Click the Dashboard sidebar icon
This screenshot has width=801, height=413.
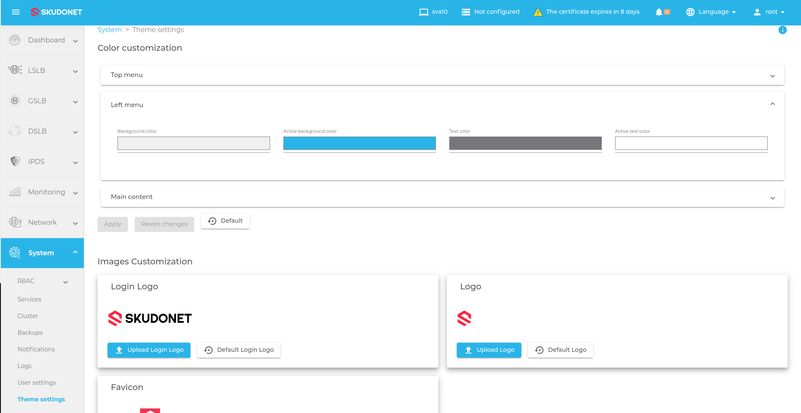coord(15,40)
